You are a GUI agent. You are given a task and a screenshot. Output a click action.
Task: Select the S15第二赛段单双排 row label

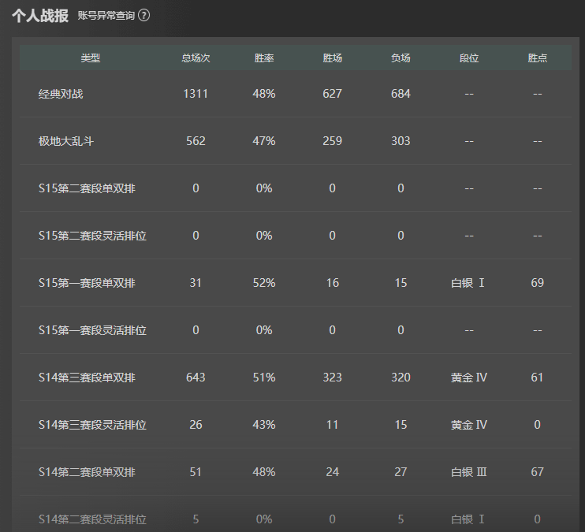point(87,188)
